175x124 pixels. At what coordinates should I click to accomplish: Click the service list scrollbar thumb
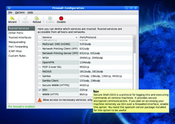135,46
